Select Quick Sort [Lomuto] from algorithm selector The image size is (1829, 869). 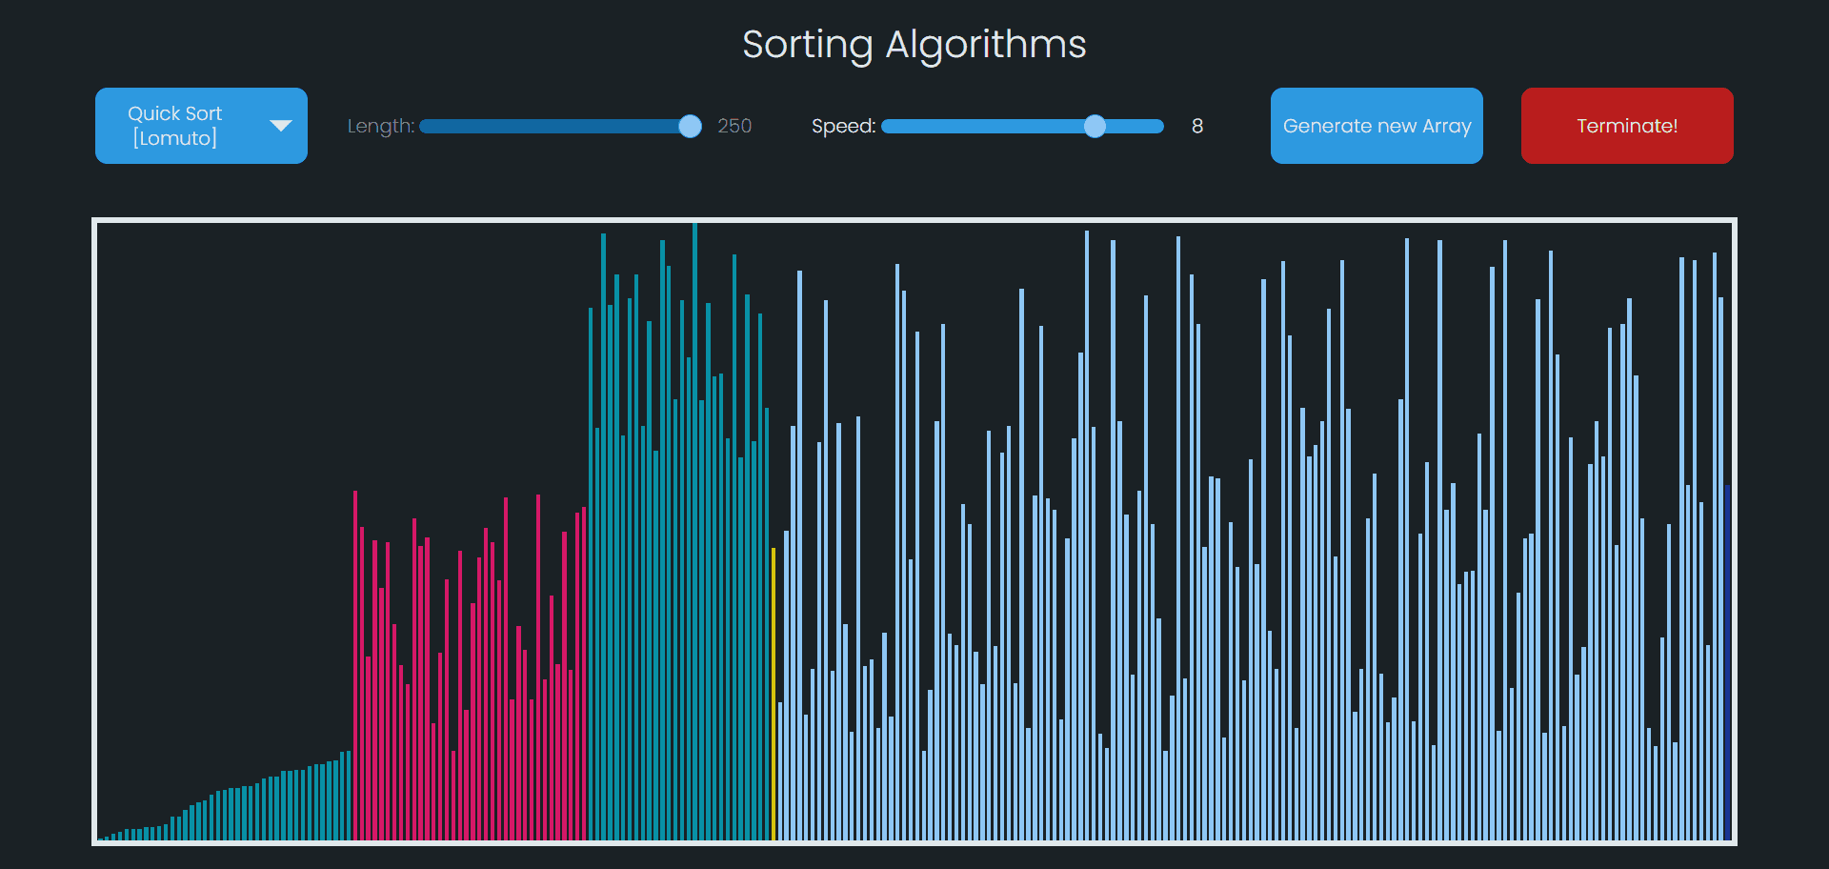[x=200, y=125]
